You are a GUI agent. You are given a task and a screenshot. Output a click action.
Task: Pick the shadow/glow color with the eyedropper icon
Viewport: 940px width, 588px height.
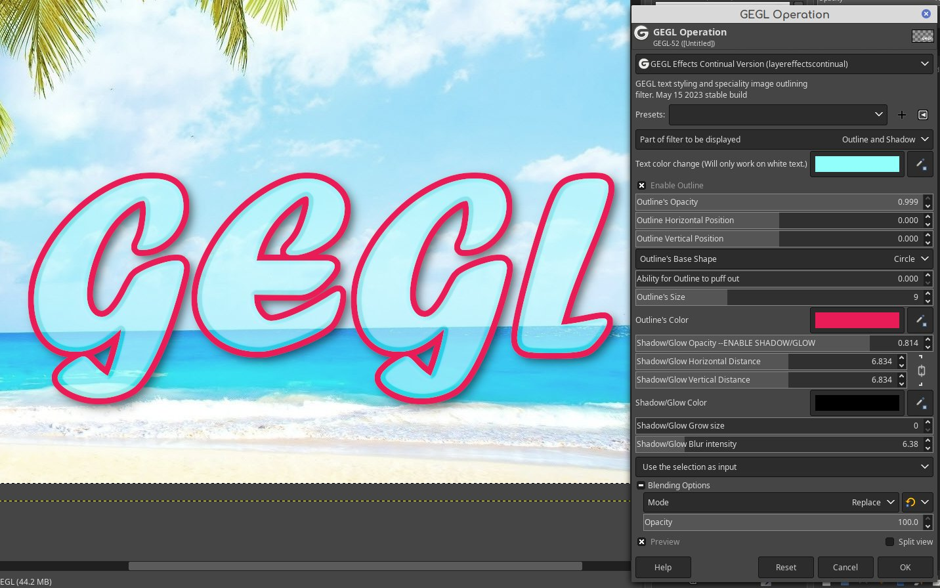(x=920, y=403)
